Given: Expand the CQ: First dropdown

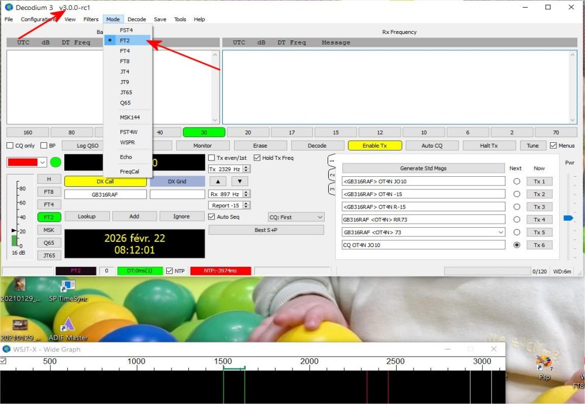Looking at the screenshot, I should click(x=295, y=217).
